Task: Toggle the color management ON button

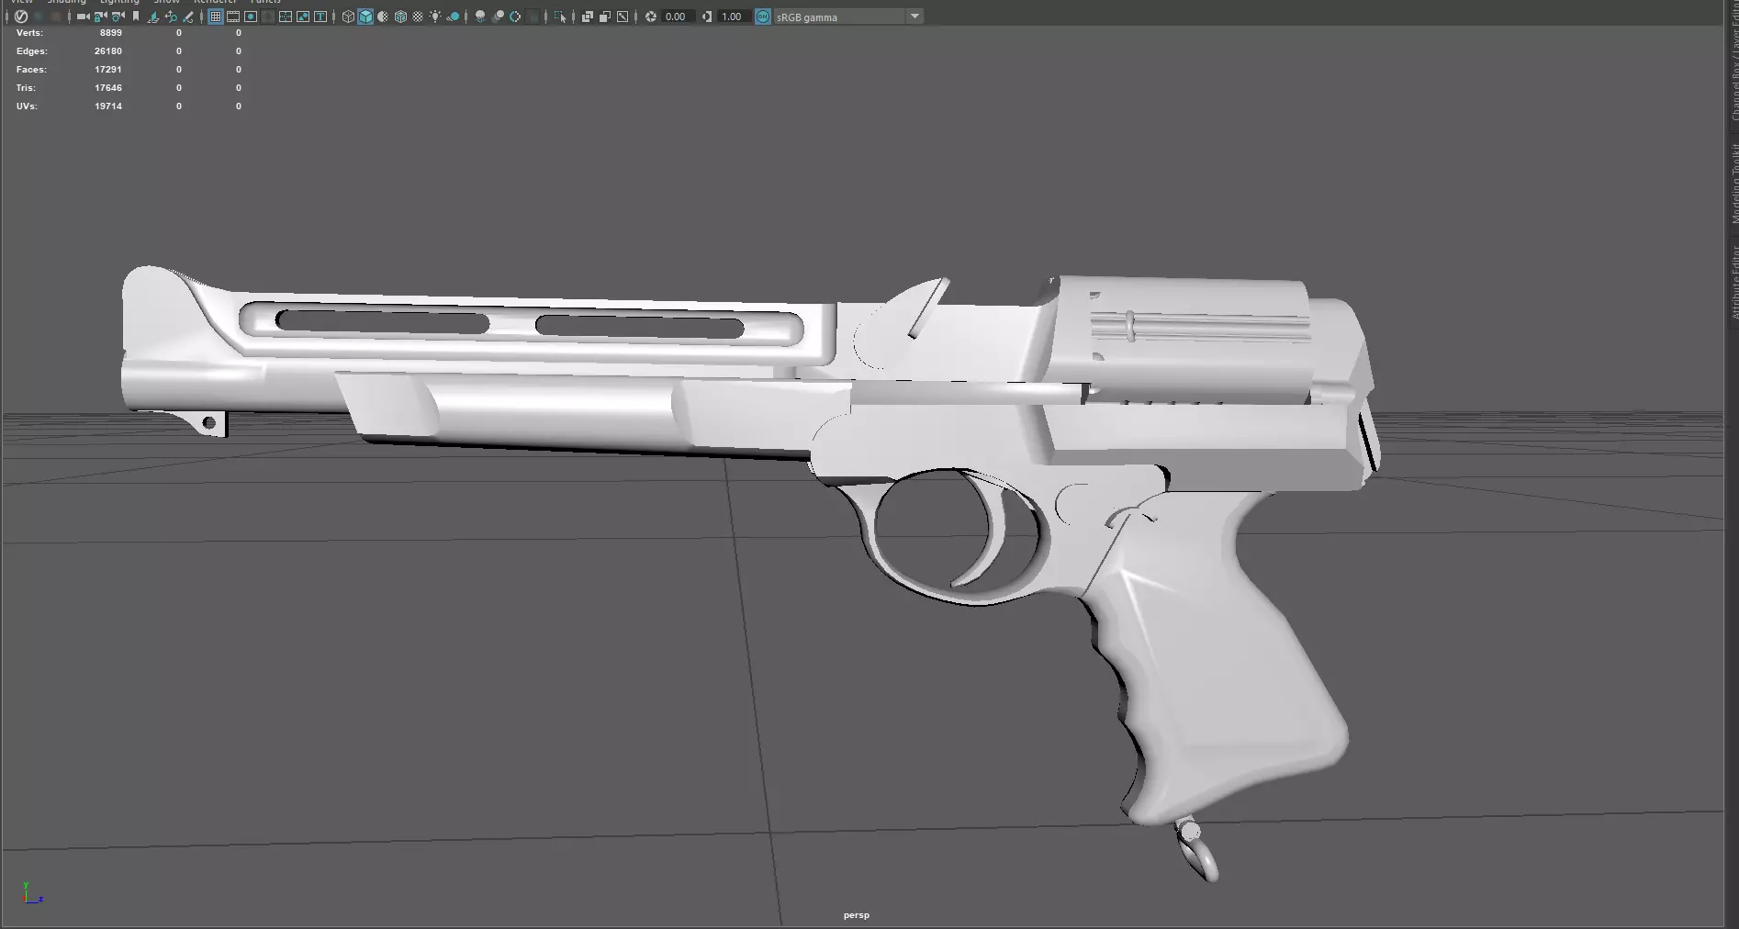Action: (x=763, y=17)
